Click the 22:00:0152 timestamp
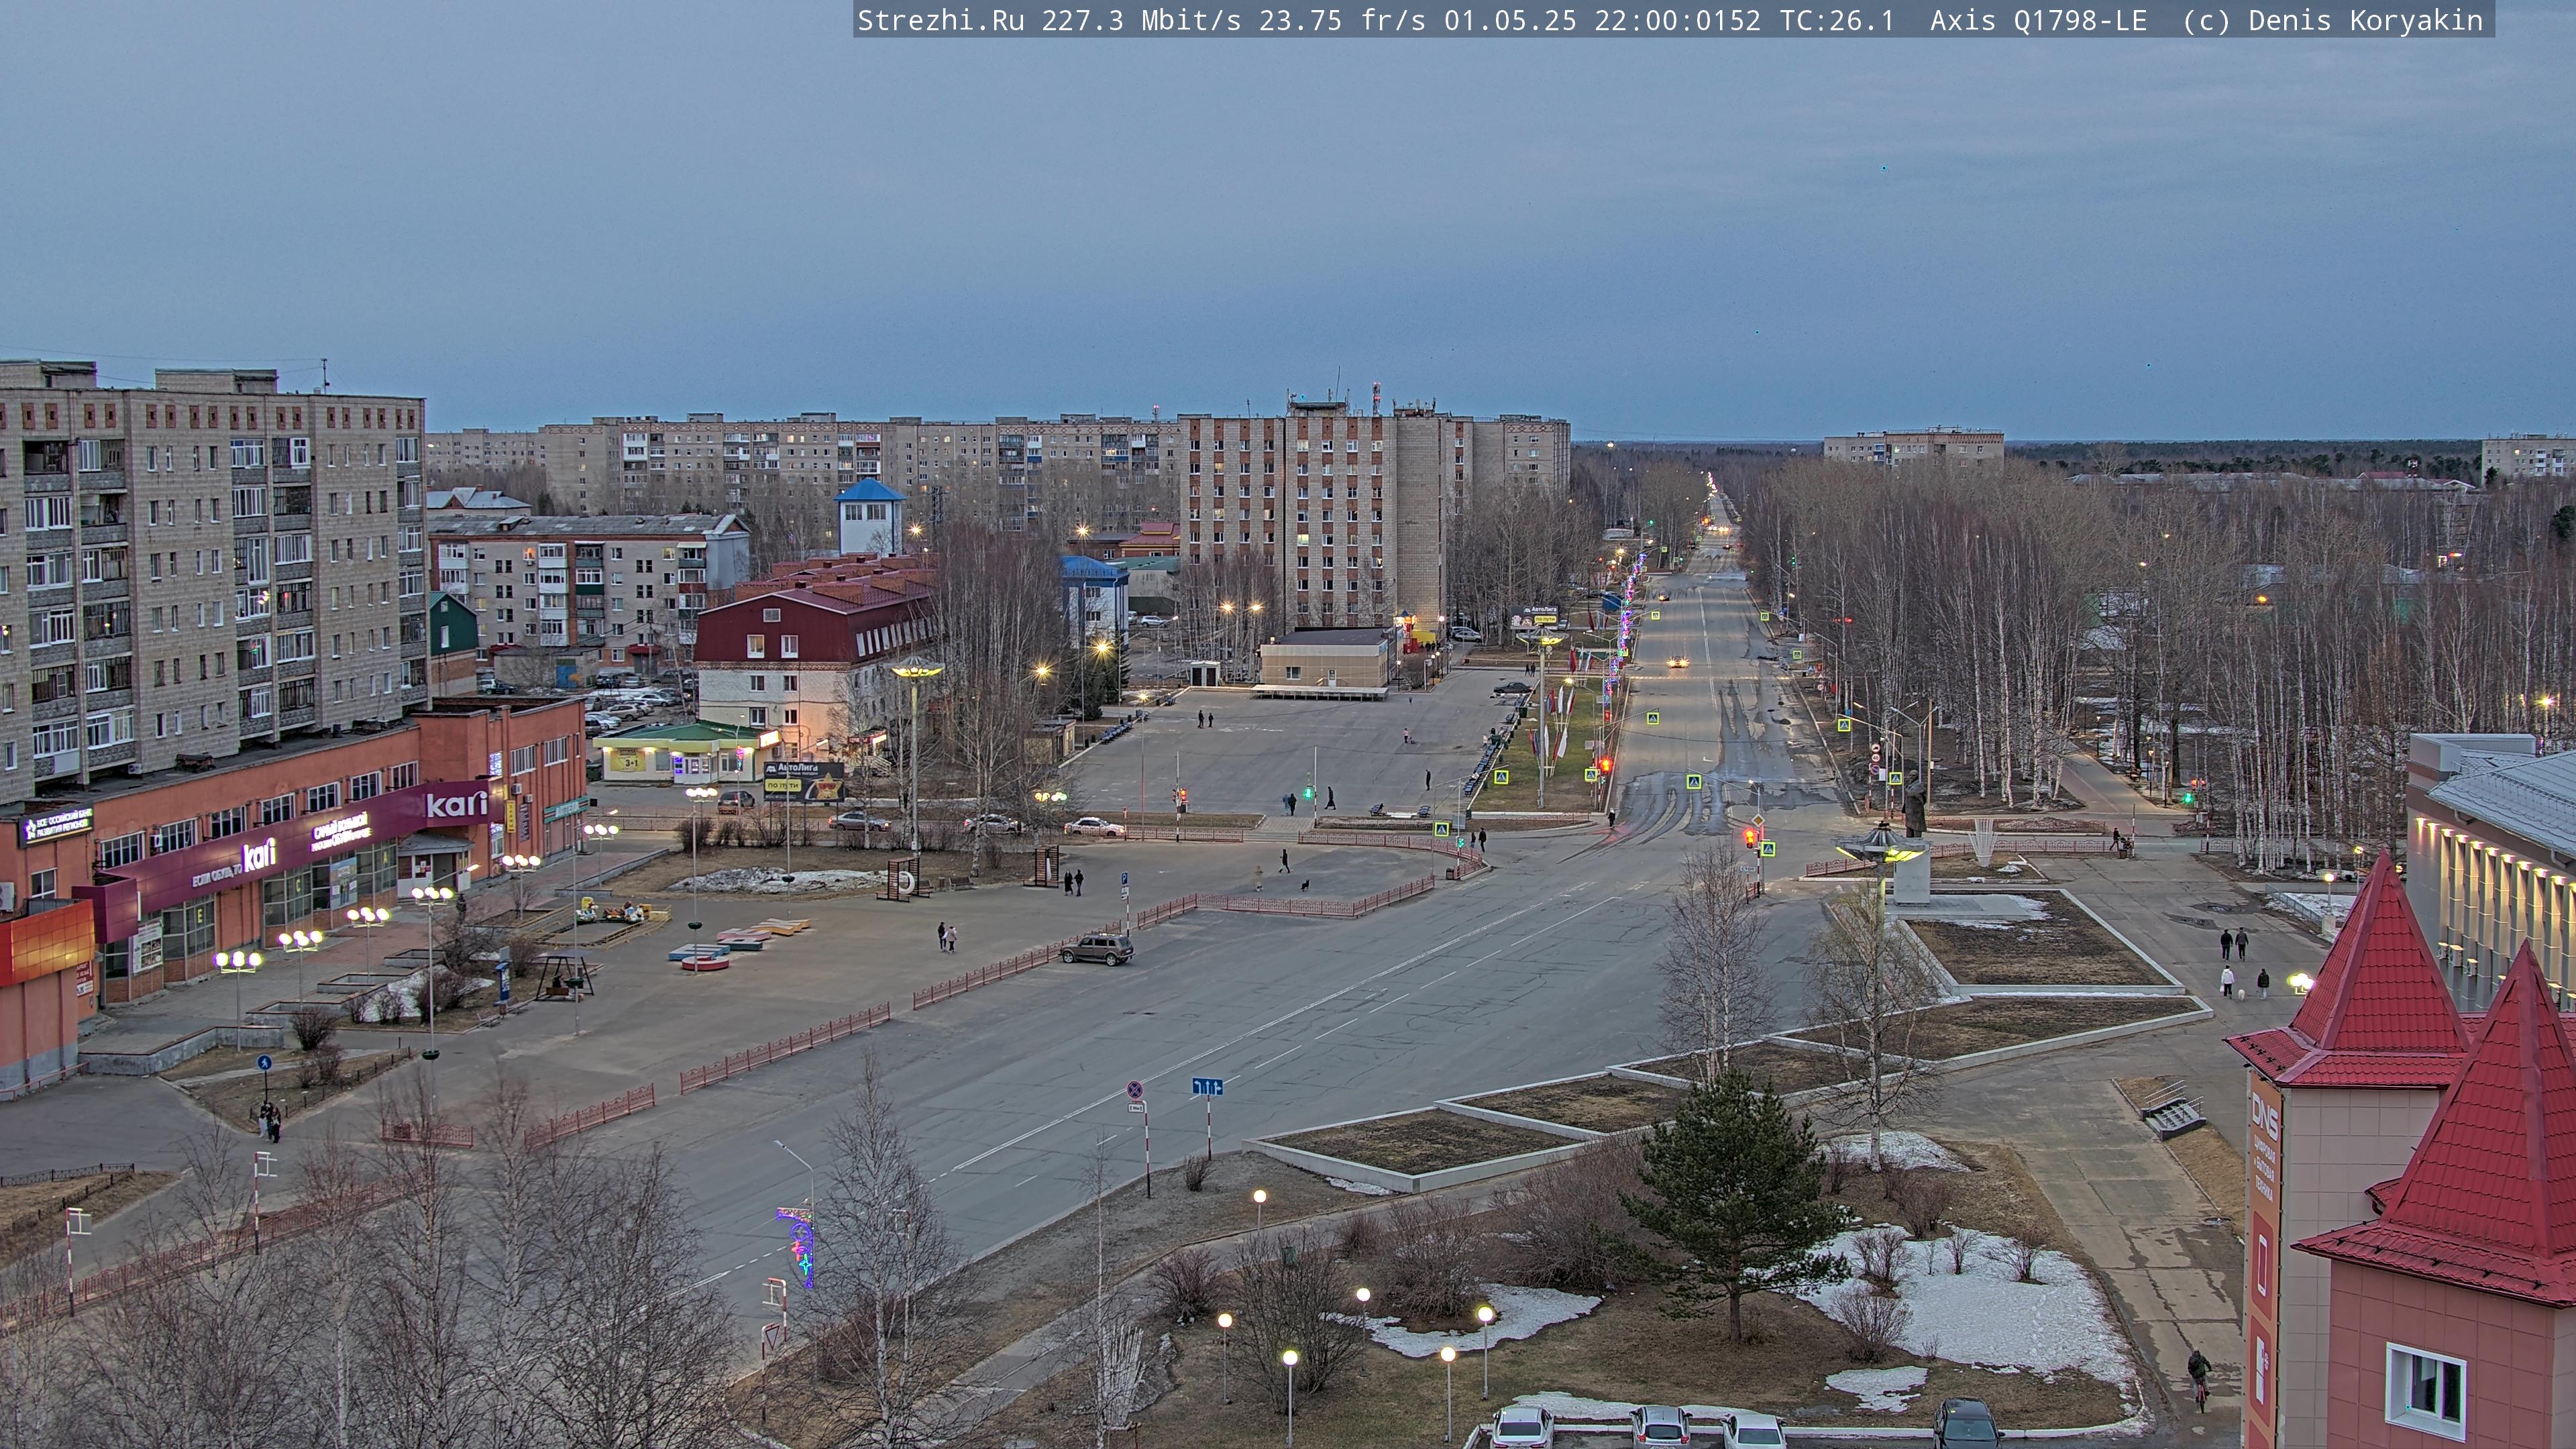Viewport: 2576px width, 1449px height. 1677,21
